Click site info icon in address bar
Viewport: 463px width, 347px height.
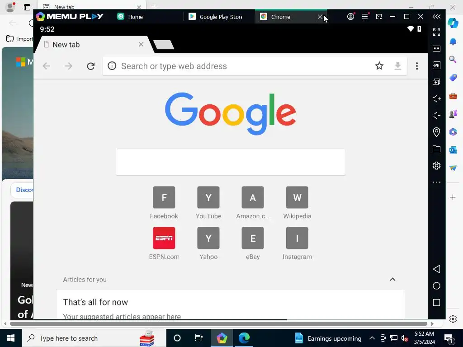click(x=112, y=66)
